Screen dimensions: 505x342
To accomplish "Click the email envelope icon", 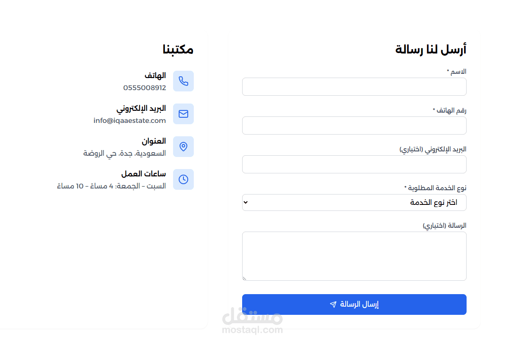I will (x=183, y=114).
